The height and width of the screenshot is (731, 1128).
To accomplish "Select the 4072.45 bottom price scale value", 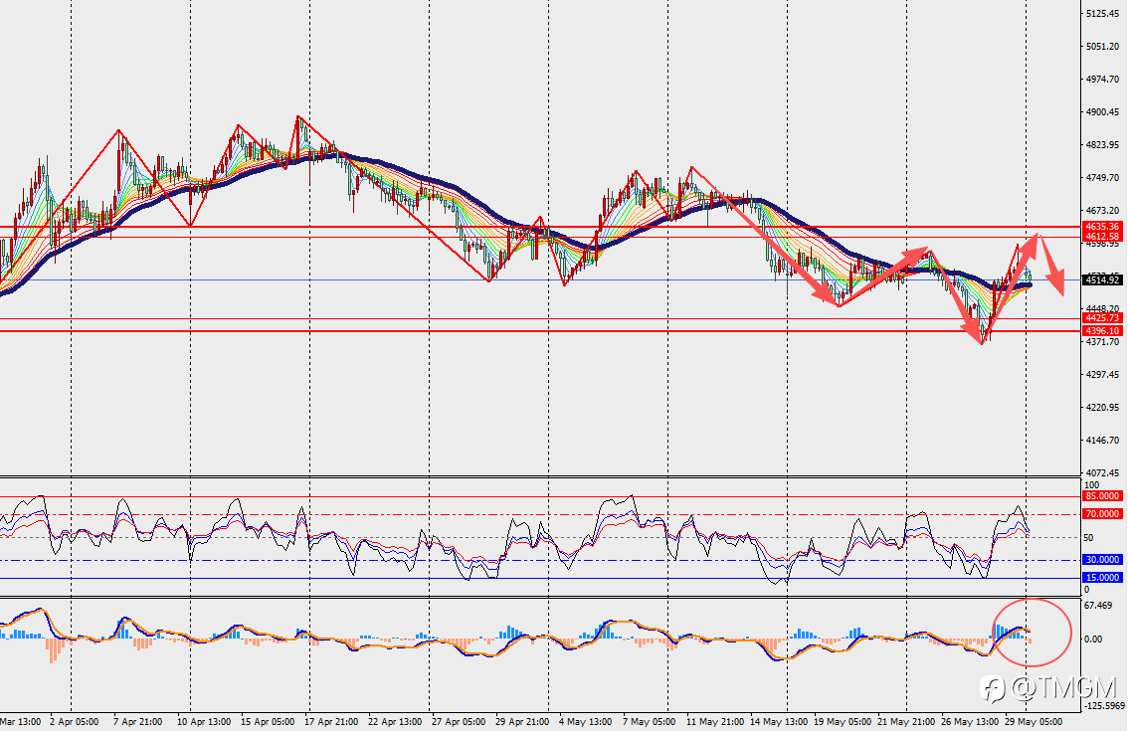I will [1103, 472].
